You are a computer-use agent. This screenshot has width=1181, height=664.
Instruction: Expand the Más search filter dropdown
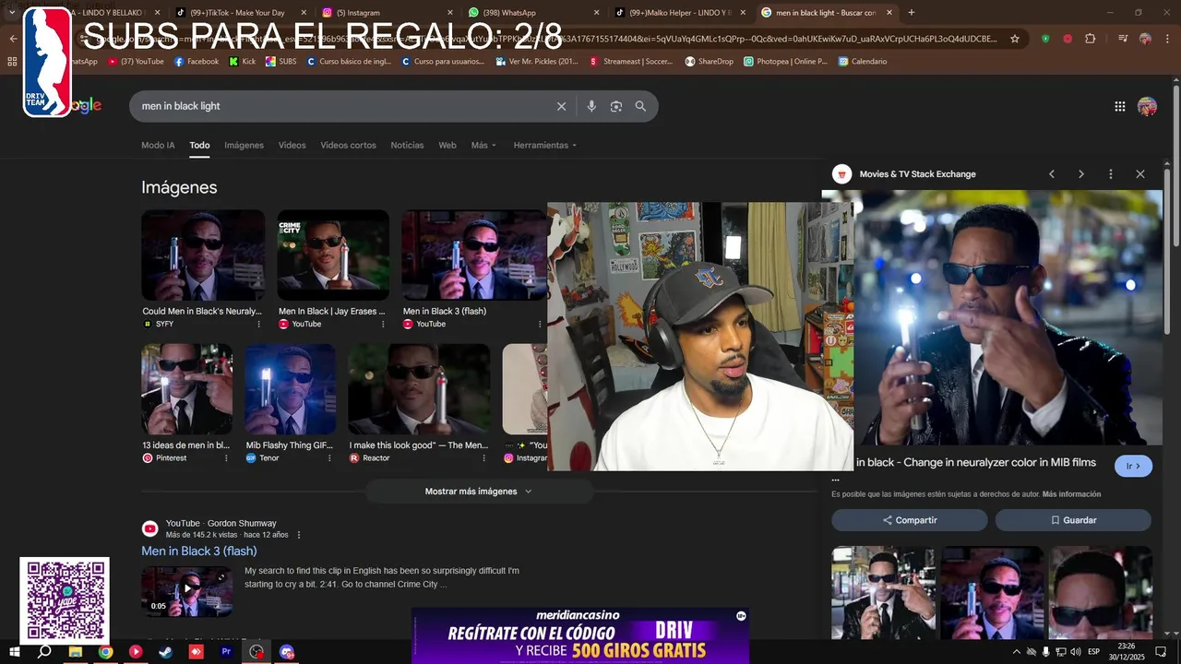(483, 146)
